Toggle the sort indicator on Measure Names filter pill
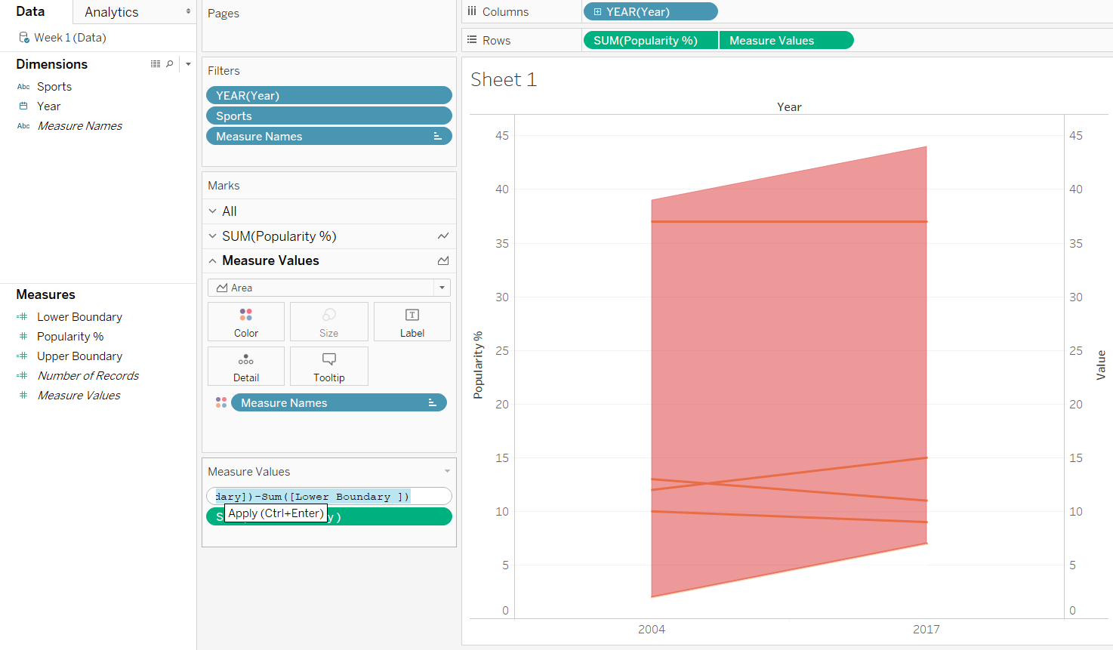1113x650 pixels. click(x=437, y=136)
